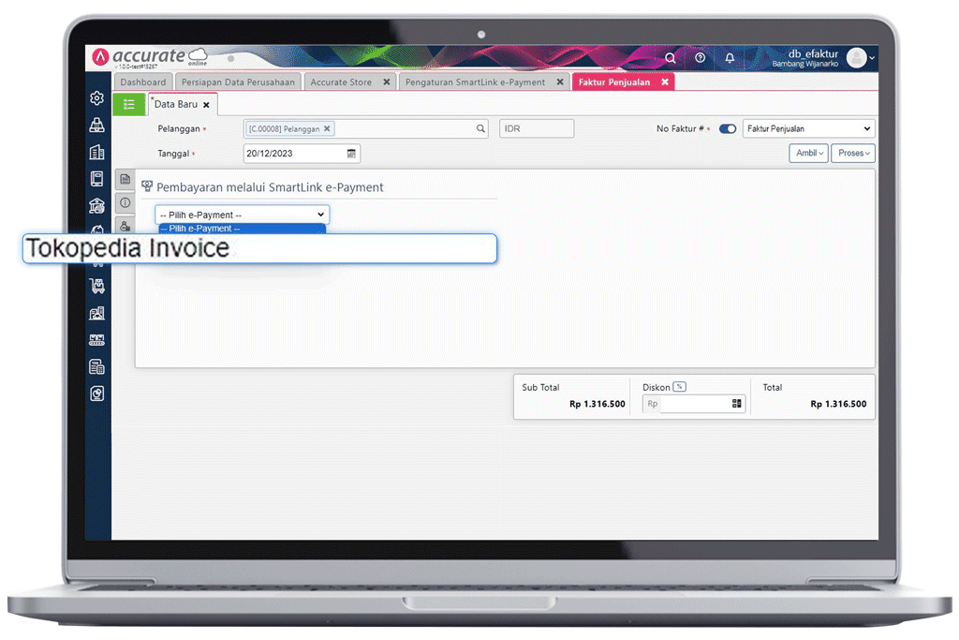Open the Company buildings module icon

point(96,152)
